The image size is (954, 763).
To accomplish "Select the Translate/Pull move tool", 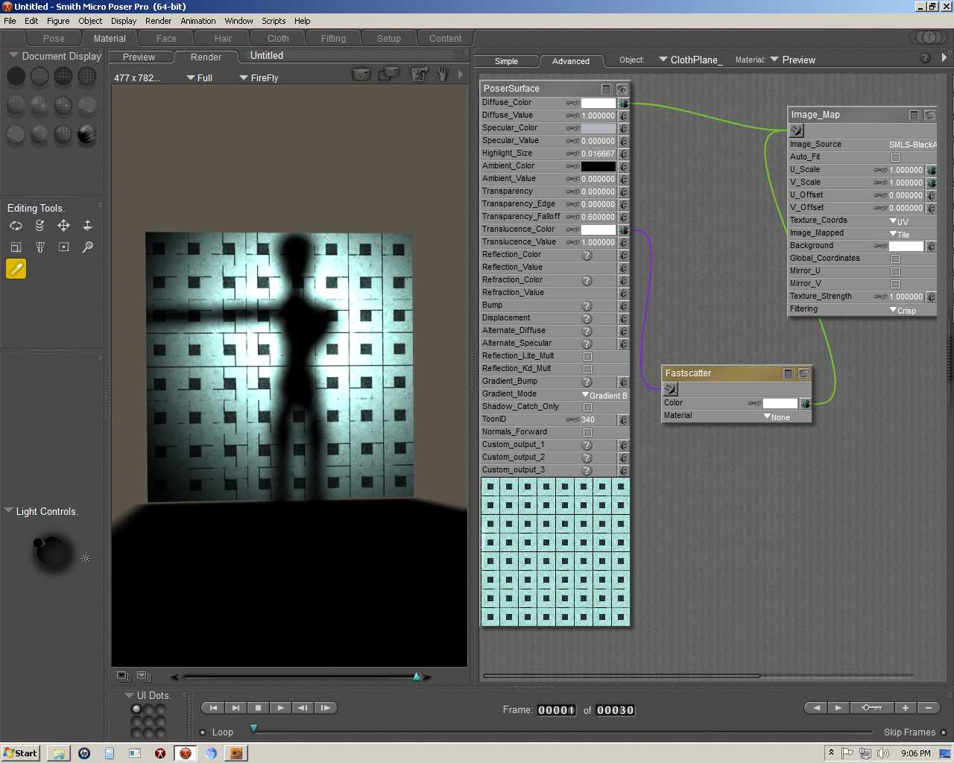I will click(63, 226).
